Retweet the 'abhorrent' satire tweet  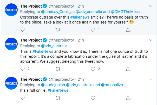tap(58, 69)
